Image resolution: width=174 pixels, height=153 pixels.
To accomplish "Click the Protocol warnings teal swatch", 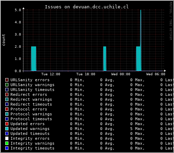I will [7, 114].
